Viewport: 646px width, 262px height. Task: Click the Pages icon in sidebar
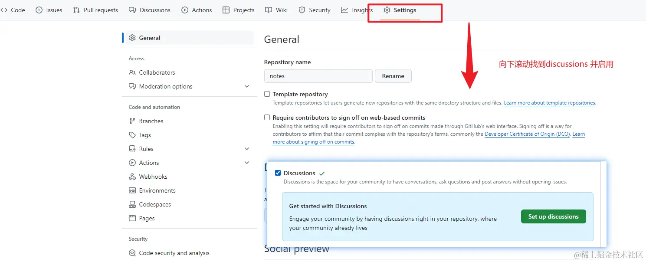pyautogui.click(x=132, y=218)
